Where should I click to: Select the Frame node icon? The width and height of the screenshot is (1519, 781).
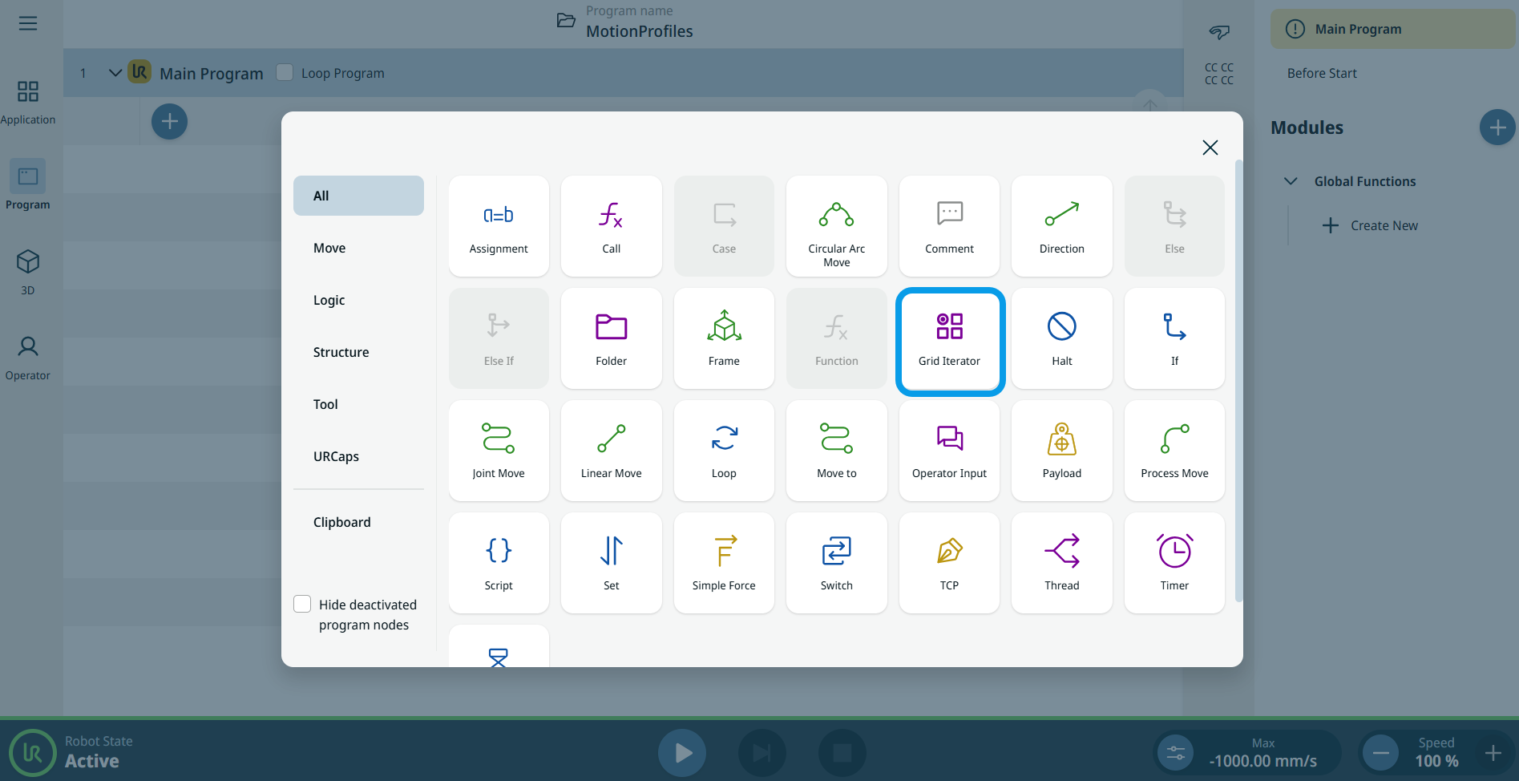pyautogui.click(x=723, y=327)
